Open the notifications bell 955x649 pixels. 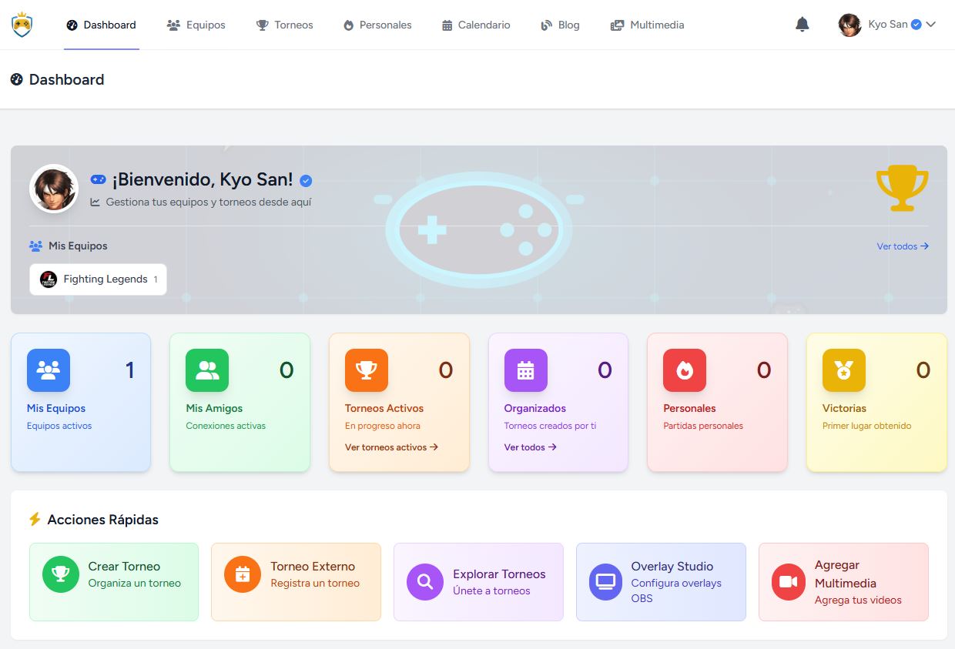pos(803,25)
